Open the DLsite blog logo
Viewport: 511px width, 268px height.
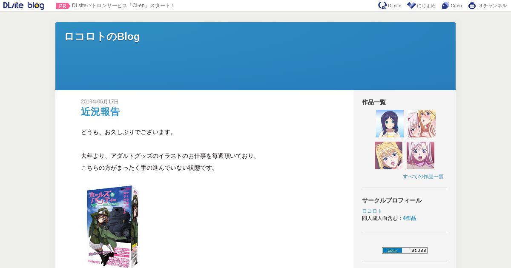[x=24, y=6]
